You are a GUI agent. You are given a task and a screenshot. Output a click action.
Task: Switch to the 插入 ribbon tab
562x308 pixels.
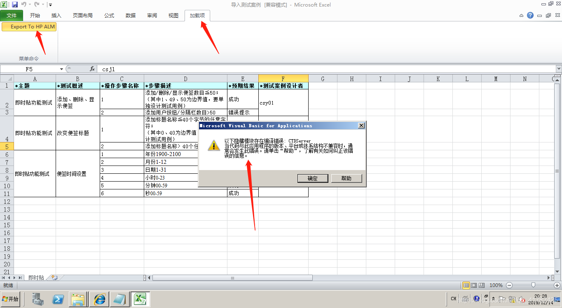tap(56, 16)
